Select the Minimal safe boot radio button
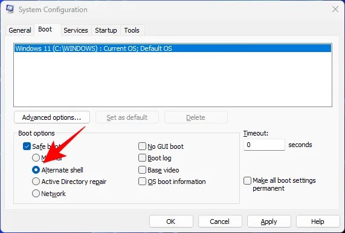This screenshot has height=233, width=345. coord(36,158)
